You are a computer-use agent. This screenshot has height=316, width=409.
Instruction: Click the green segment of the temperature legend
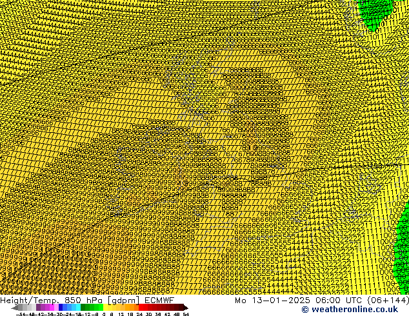click(x=92, y=307)
